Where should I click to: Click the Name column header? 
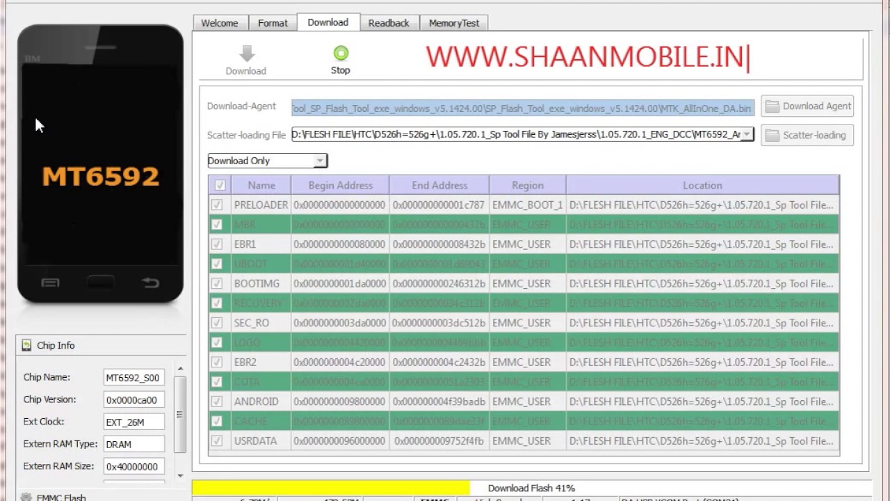pos(261,185)
